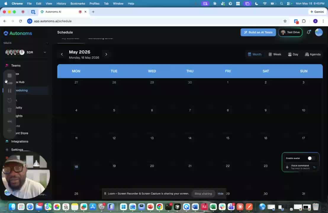Open the user profile avatar at top right
This screenshot has height=213, width=328.
(319, 32)
